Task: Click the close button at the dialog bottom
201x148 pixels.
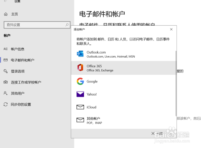Action: point(157,133)
